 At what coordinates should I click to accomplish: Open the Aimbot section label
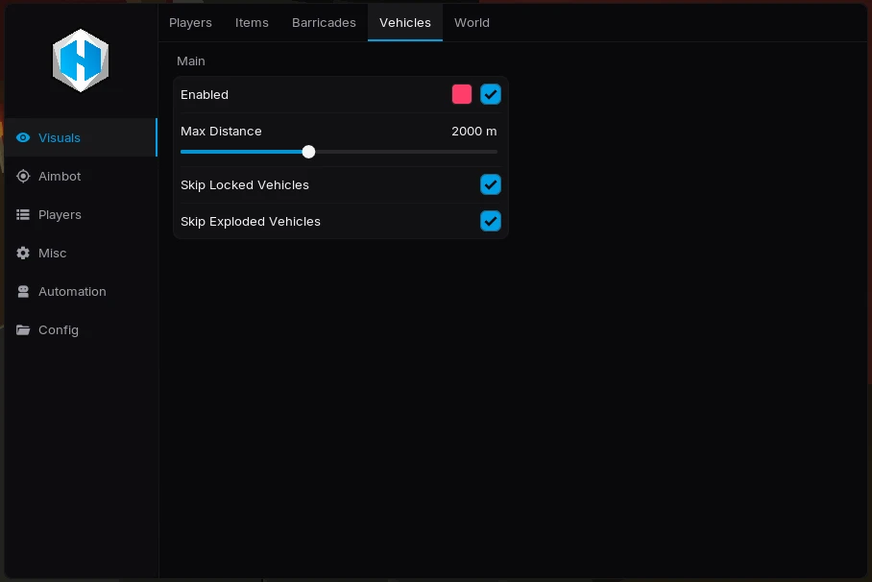pos(60,176)
